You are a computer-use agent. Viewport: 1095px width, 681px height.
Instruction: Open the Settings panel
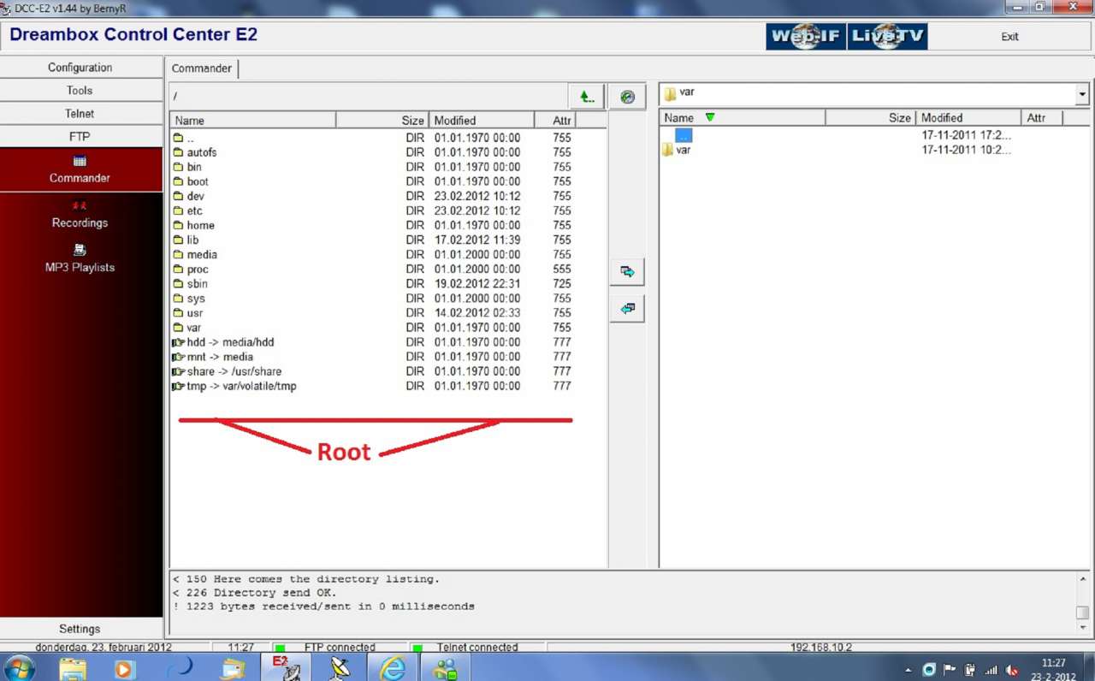[x=80, y=629]
